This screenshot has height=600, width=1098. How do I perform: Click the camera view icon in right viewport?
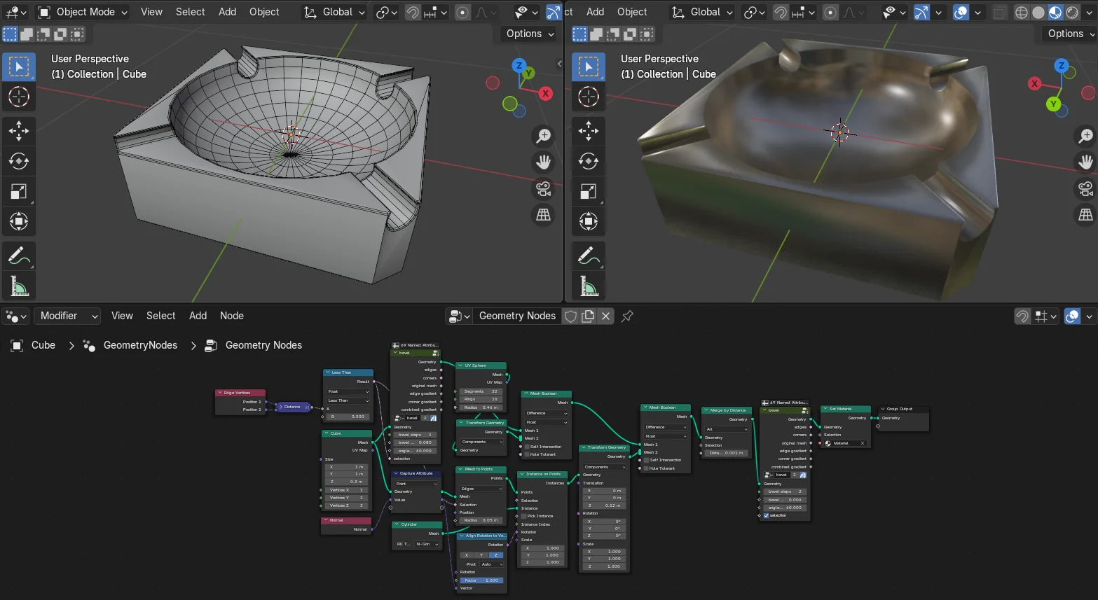1085,189
